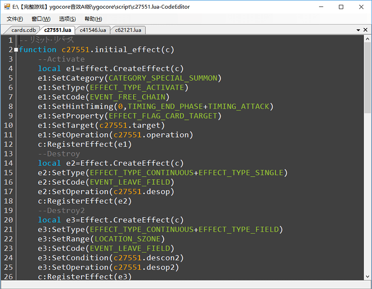Viewport: 372px width, 289px height.
Task: Switch to the cards.cdb tab
Action: 23,30
